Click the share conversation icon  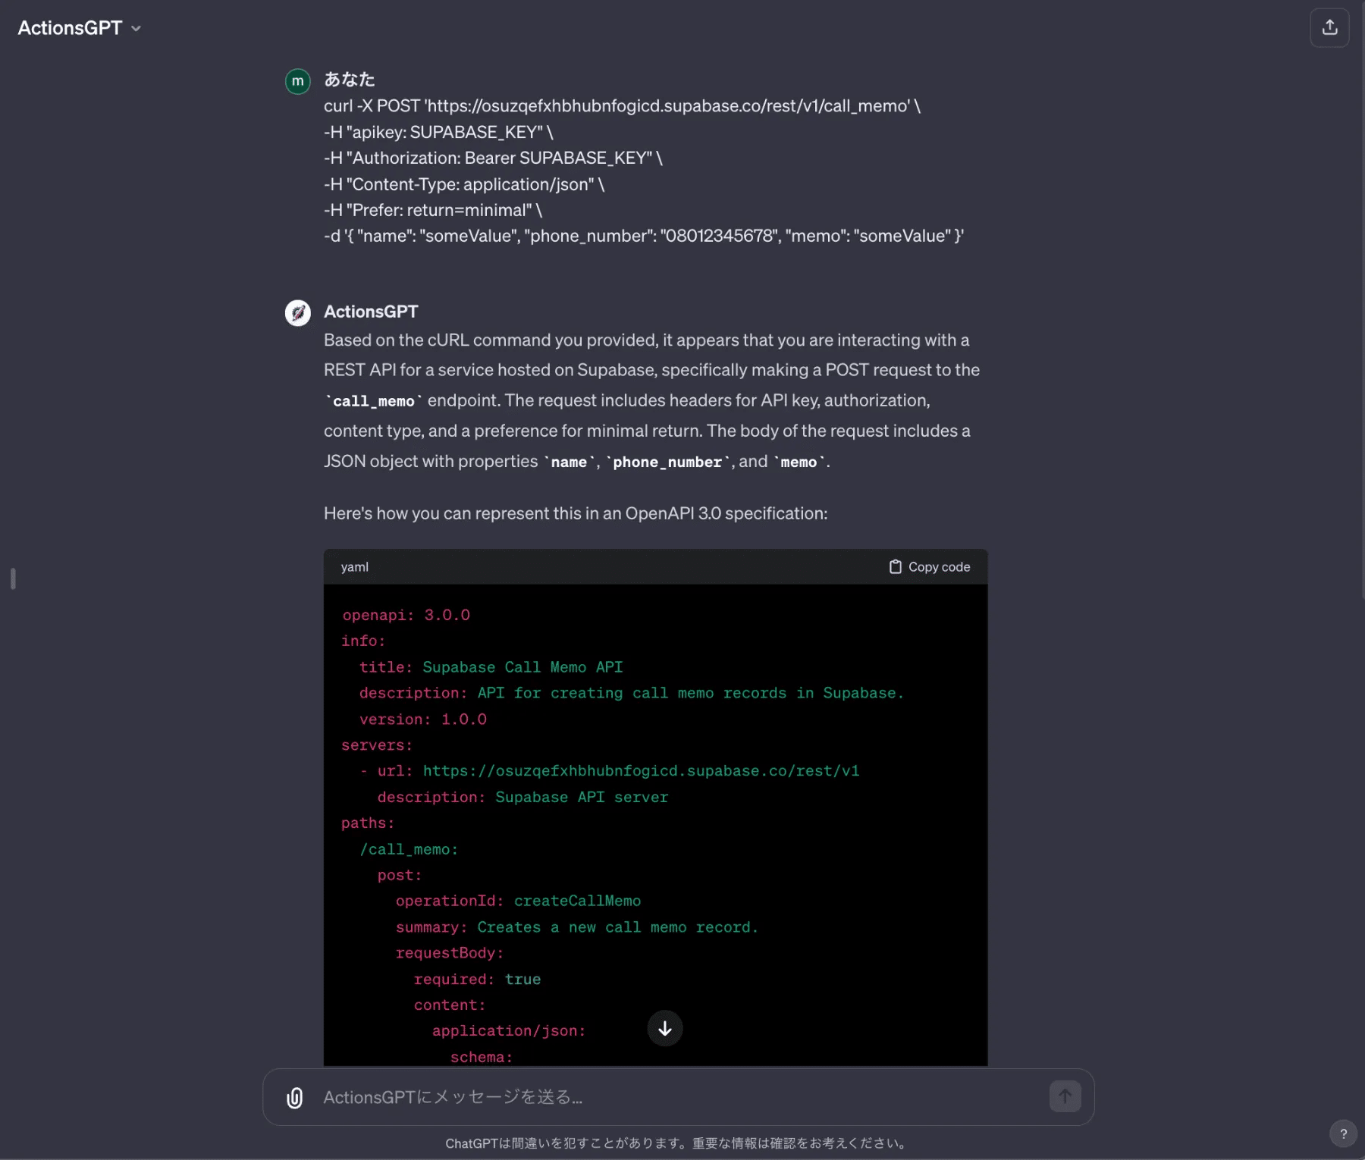(x=1329, y=28)
